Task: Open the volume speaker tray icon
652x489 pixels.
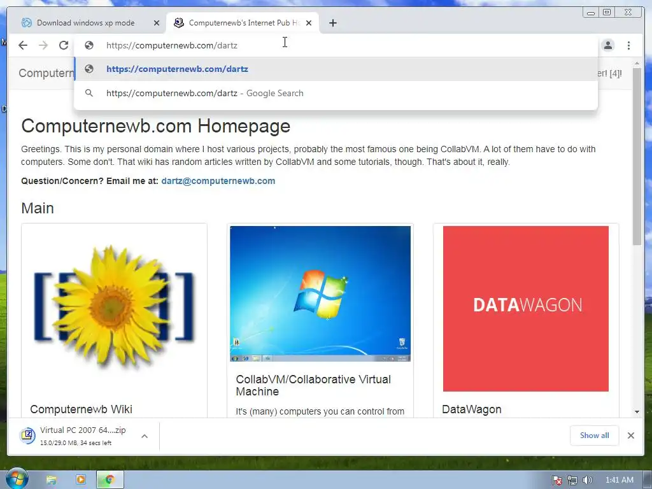Action: point(587,480)
